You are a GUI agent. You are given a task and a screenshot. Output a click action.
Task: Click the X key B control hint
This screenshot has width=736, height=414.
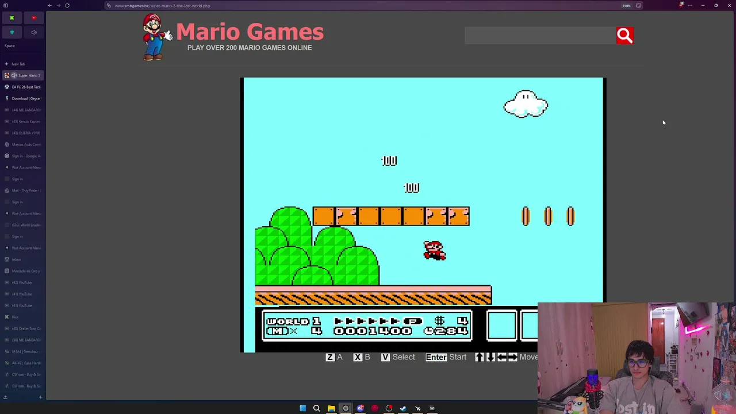[x=362, y=357]
